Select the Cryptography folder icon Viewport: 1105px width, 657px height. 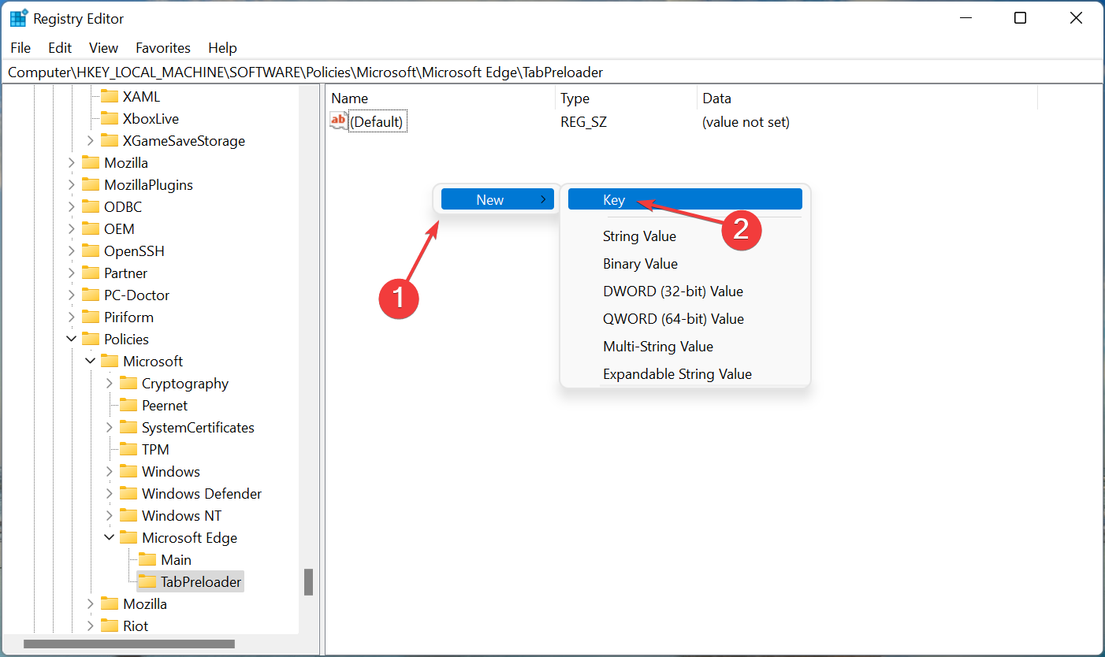pos(130,383)
